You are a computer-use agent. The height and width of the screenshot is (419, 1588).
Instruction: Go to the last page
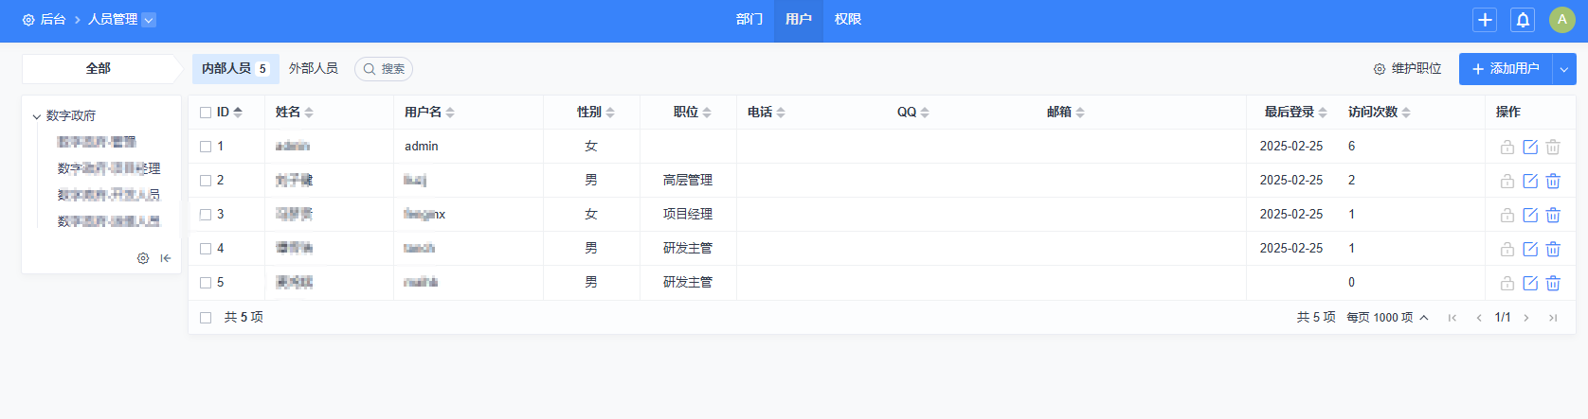point(1553,318)
